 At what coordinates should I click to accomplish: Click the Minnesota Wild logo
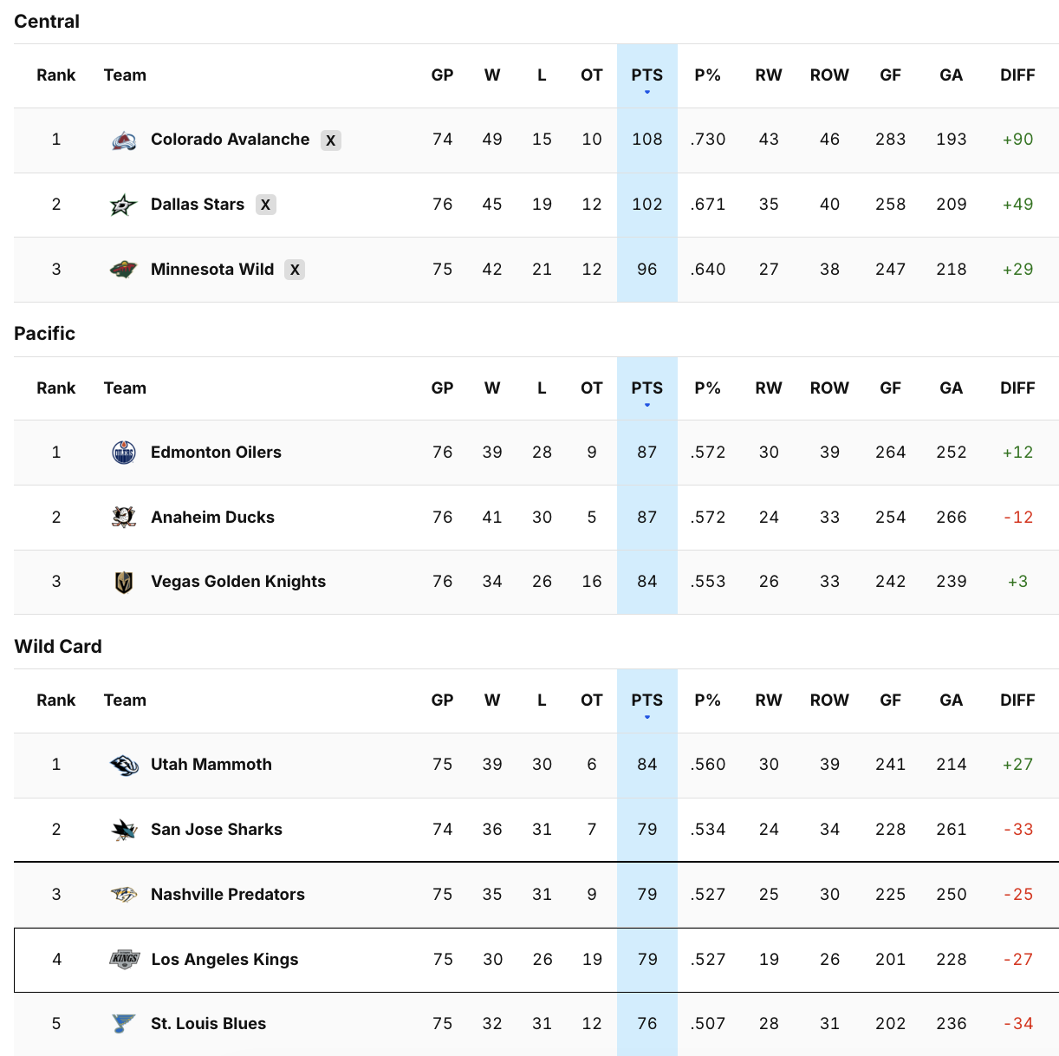point(124,270)
